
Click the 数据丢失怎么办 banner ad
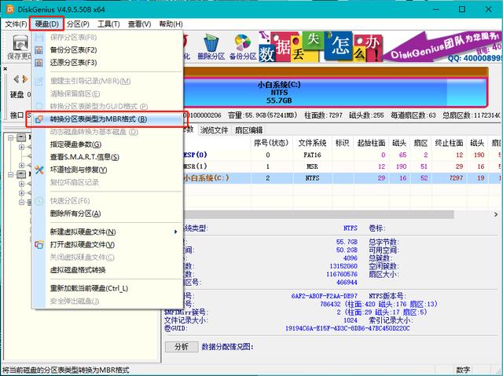(x=321, y=47)
